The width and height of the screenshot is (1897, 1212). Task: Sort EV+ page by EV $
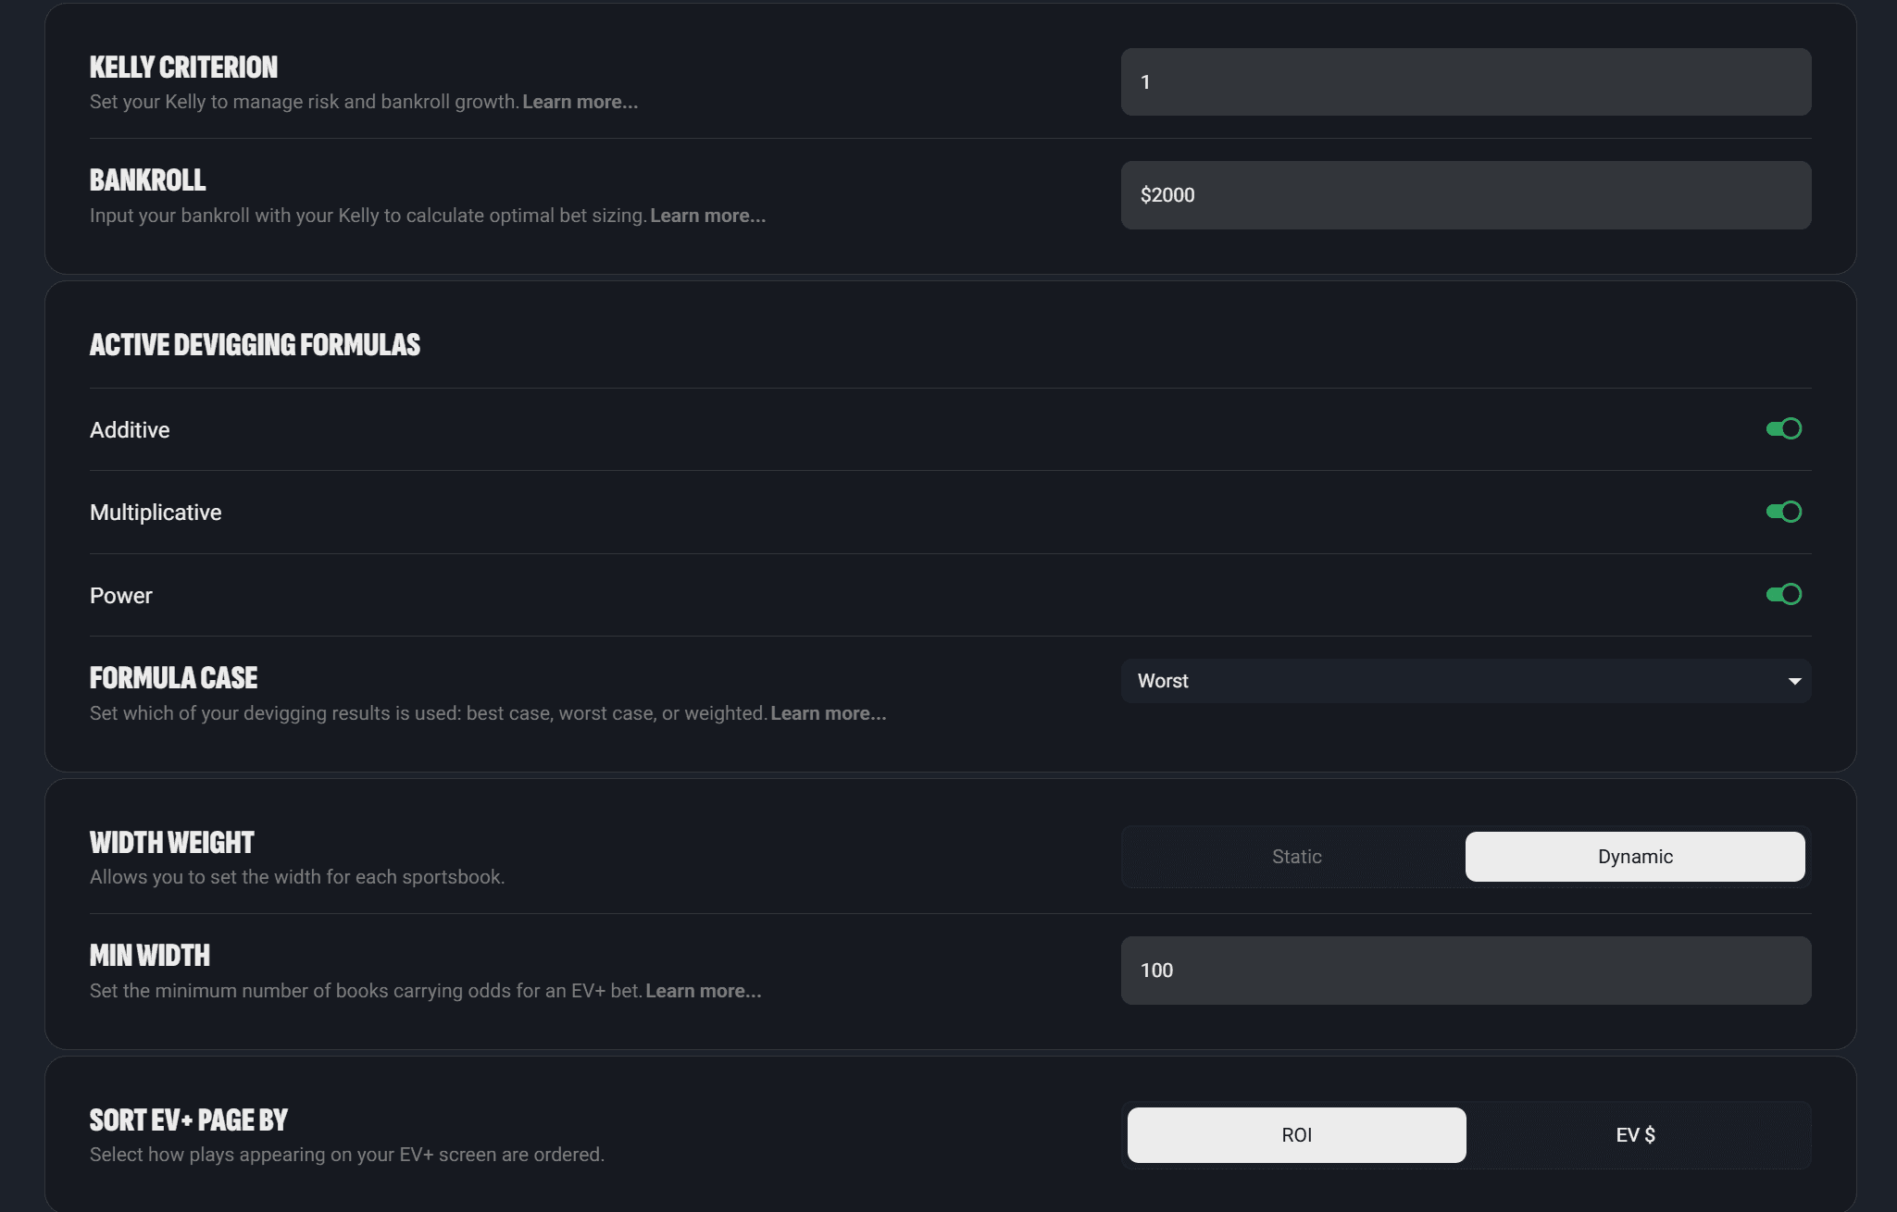tap(1635, 1135)
